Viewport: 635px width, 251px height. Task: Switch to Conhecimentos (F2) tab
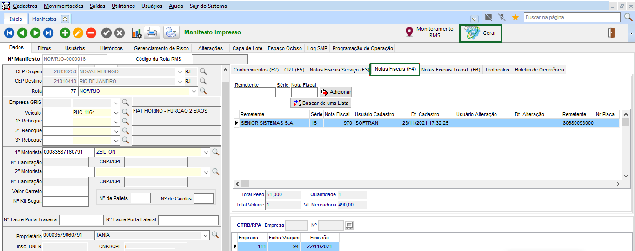256,70
